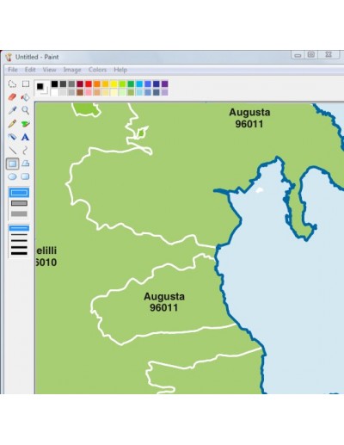Viewport: 344px width, 445px height.
Task: Pick the straight Line tool
Action: [12, 150]
